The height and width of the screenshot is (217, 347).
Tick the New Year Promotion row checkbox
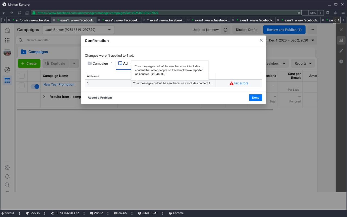[22, 85]
